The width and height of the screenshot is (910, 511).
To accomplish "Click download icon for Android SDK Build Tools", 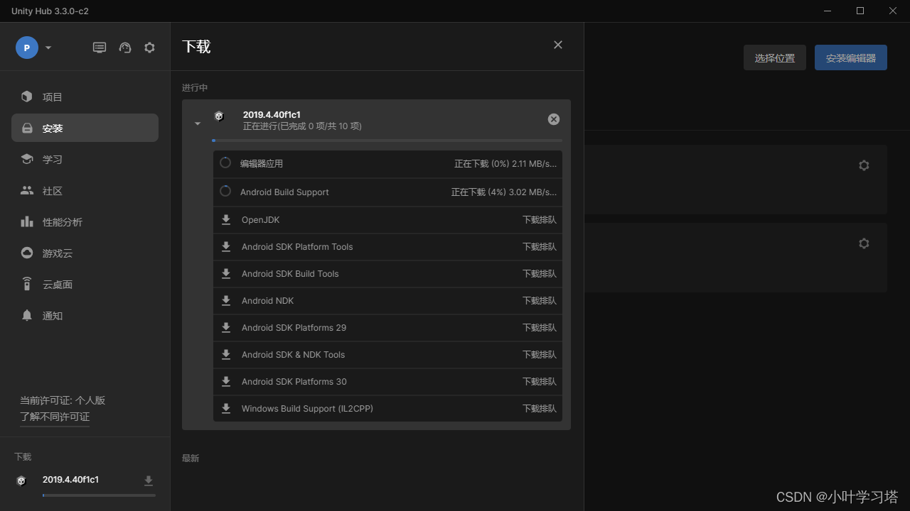I will coord(226,274).
